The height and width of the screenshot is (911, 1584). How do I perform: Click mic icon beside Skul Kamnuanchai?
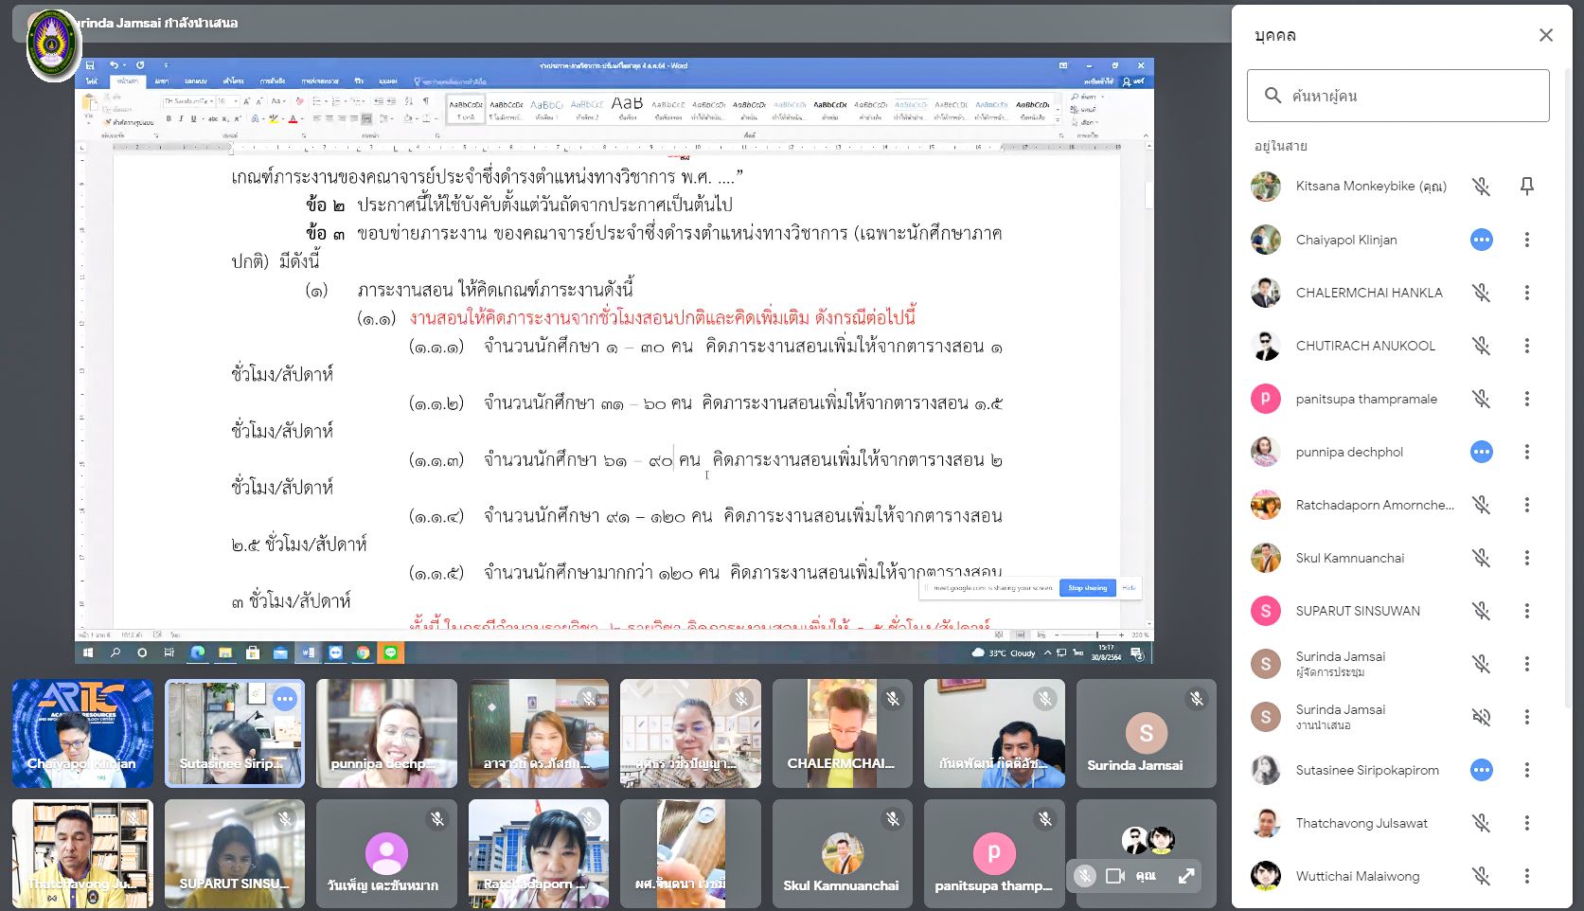(x=1481, y=558)
